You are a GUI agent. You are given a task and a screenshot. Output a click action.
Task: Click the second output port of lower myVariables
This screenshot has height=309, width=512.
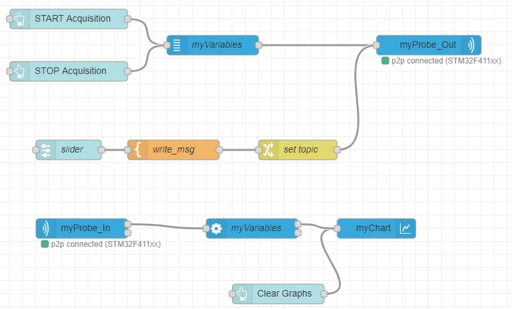tap(298, 232)
